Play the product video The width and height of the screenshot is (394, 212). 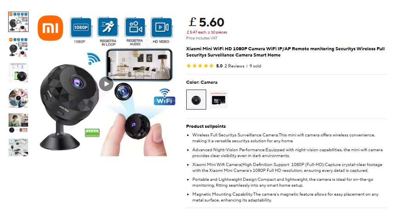pyautogui.click(x=106, y=84)
